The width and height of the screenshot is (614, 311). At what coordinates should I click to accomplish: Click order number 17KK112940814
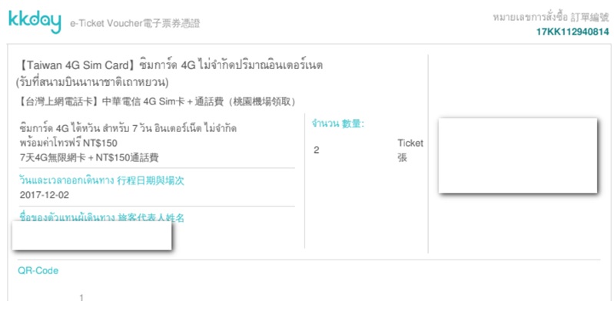(x=573, y=32)
